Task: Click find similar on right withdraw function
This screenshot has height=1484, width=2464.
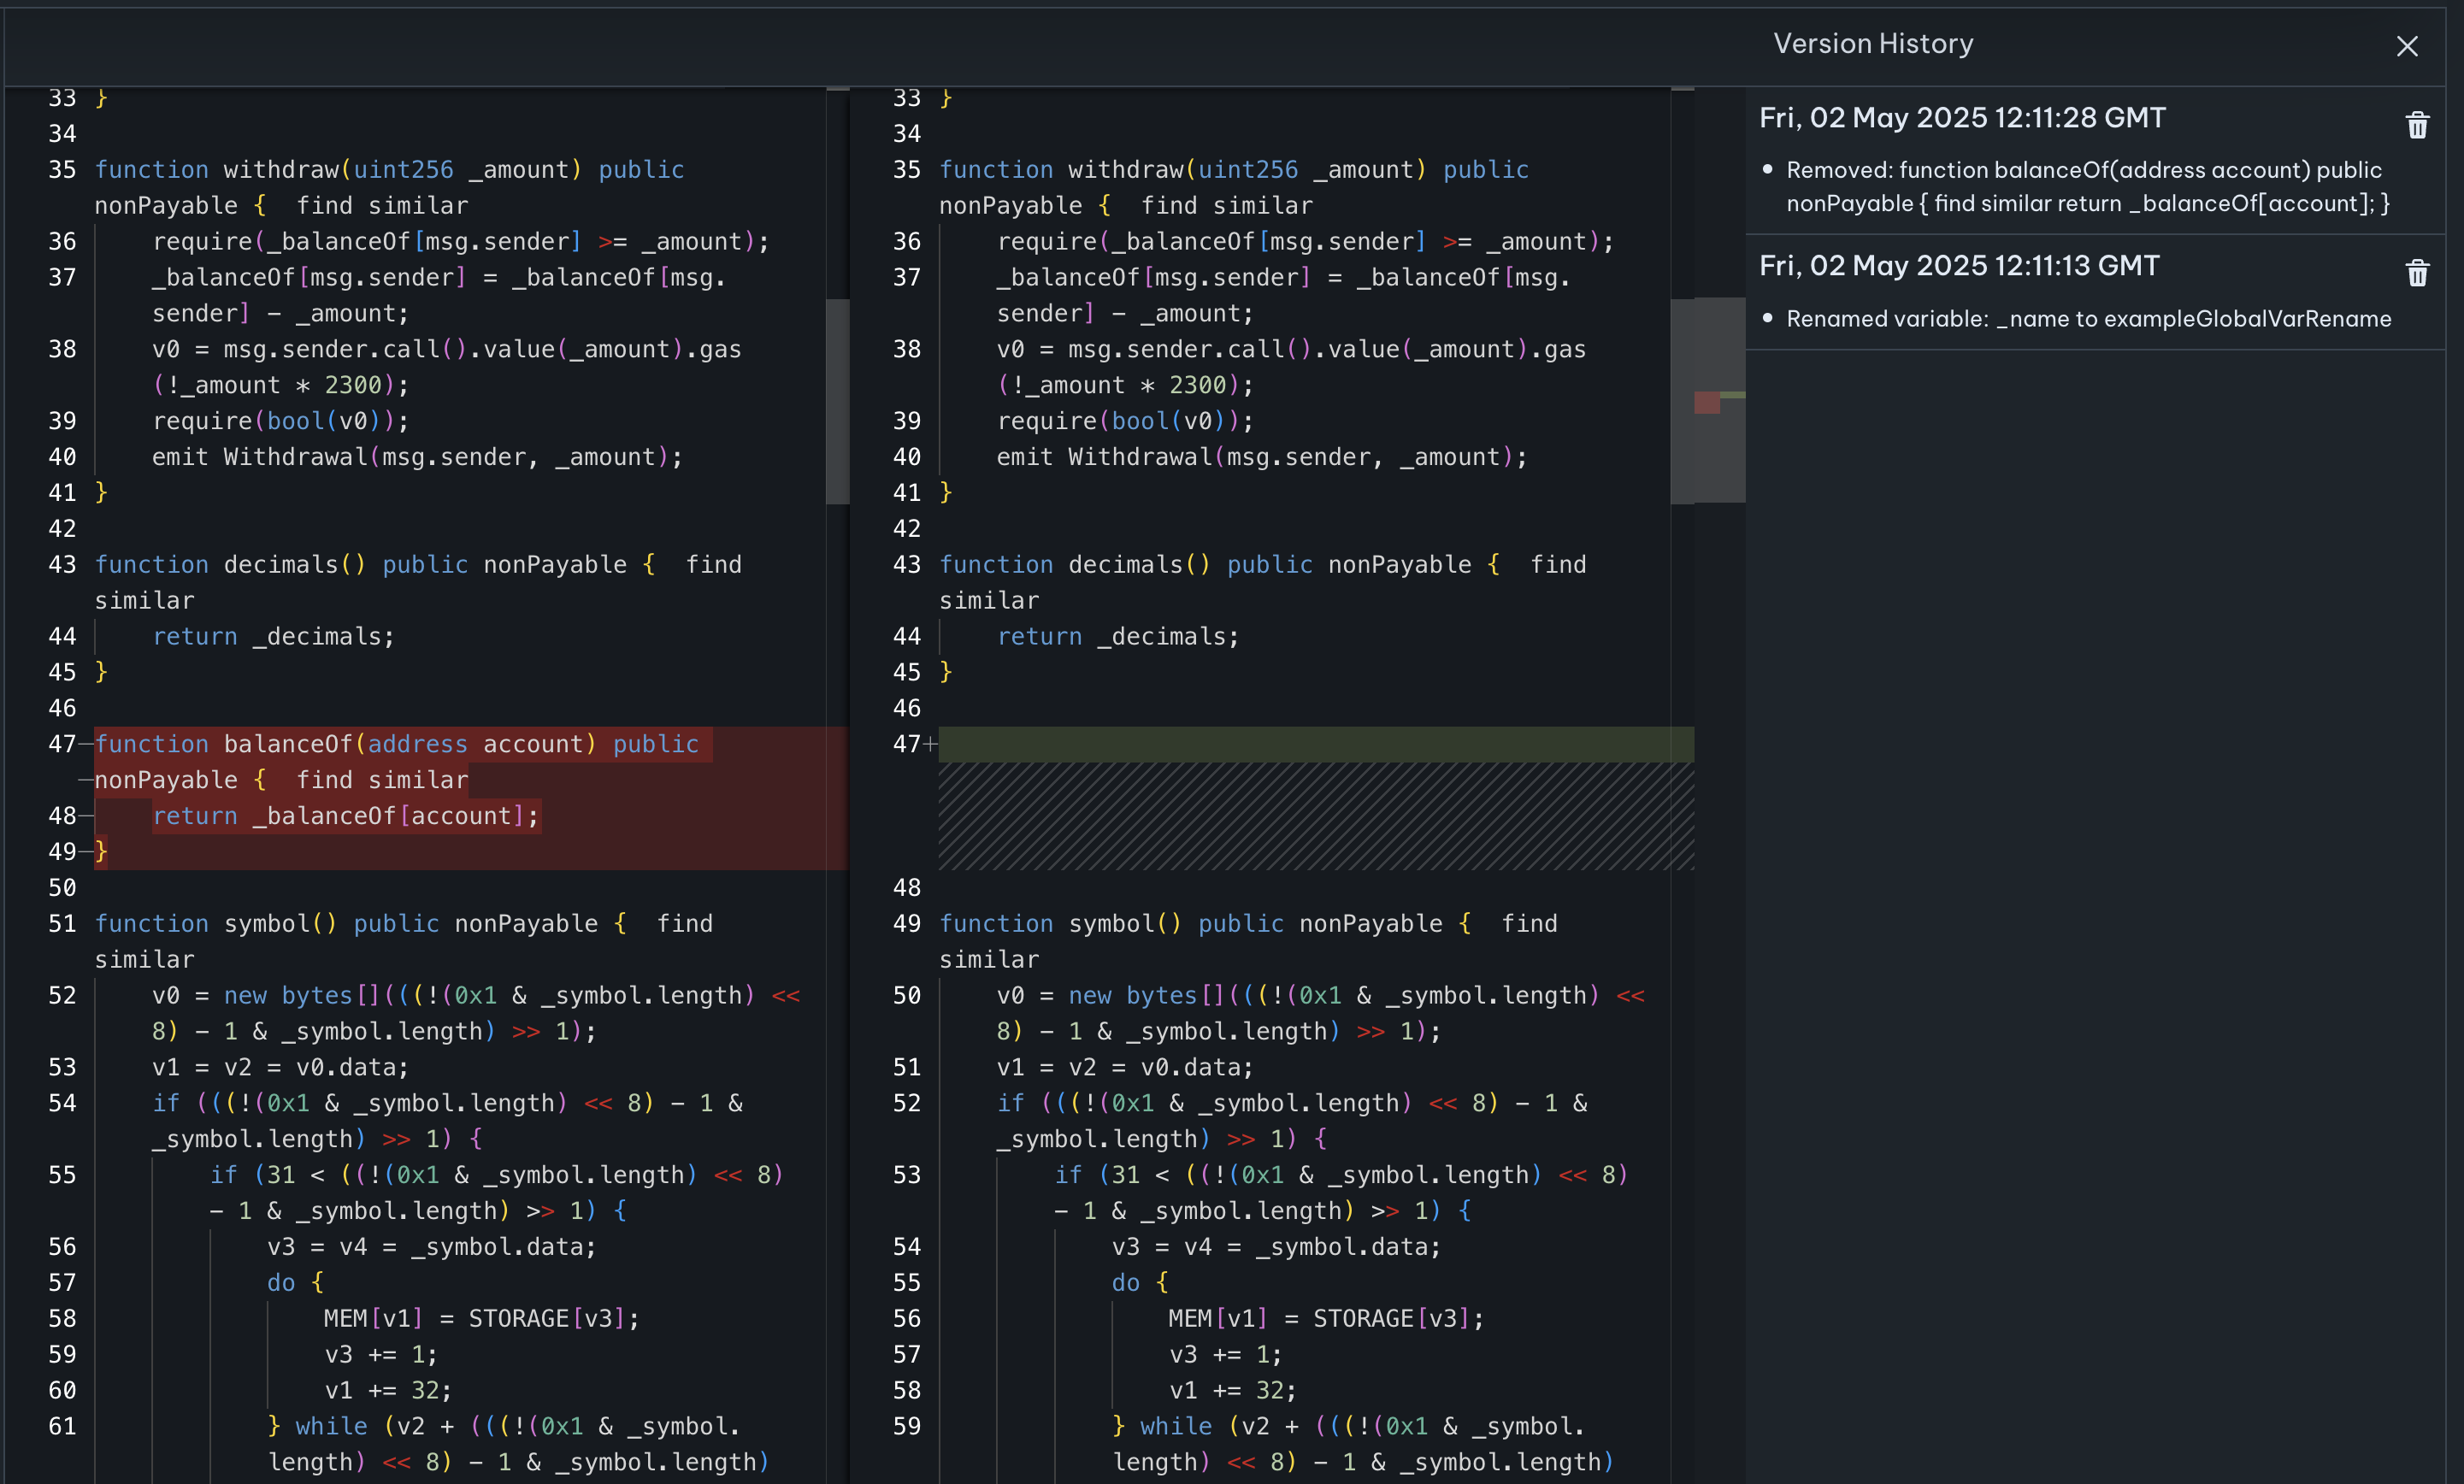Action: click(x=1226, y=206)
